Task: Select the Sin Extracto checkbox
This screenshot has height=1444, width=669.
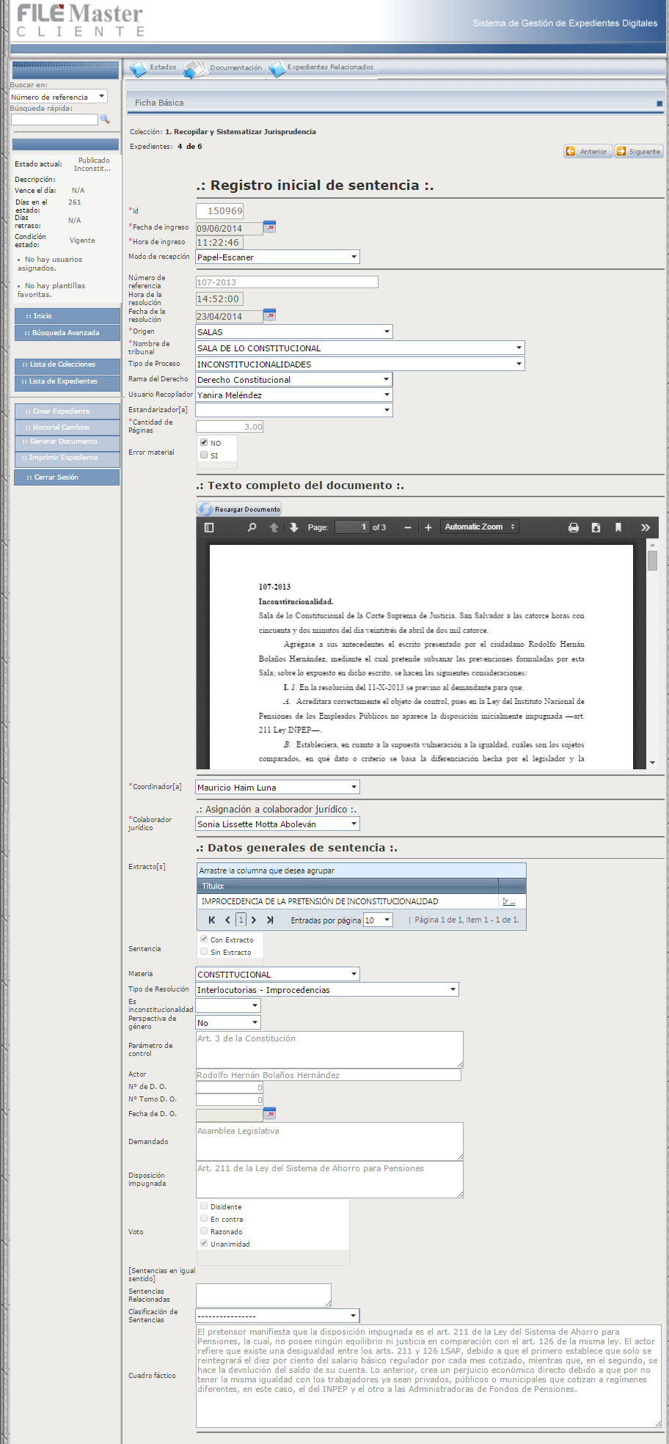Action: pyautogui.click(x=204, y=952)
